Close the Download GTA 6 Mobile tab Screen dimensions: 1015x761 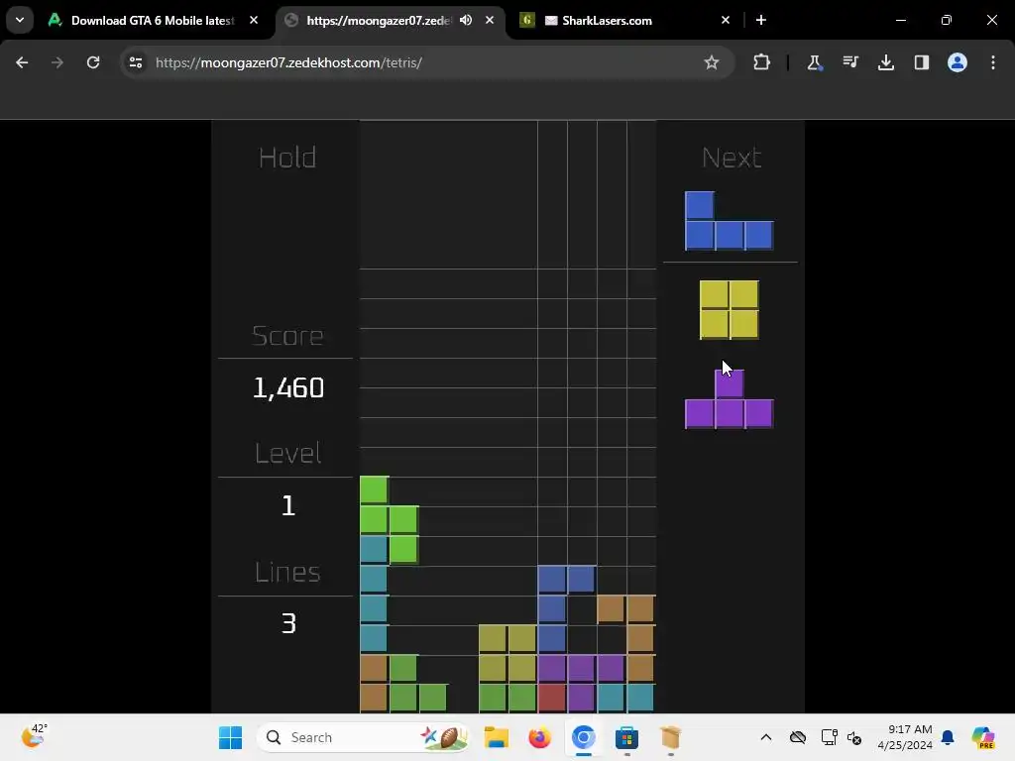(x=254, y=20)
